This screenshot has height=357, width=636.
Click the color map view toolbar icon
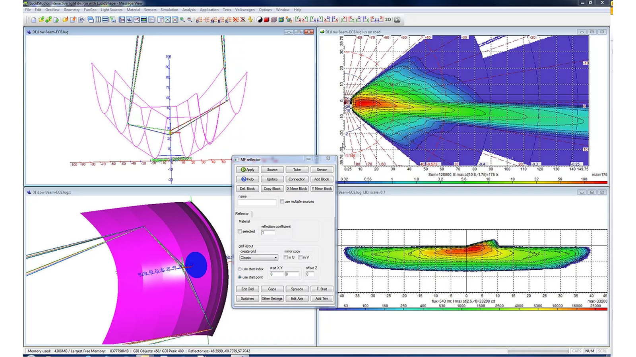pos(143,19)
